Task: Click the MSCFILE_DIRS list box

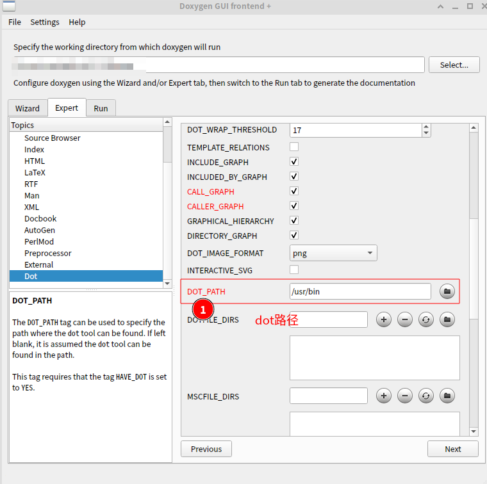Action: click(375, 424)
